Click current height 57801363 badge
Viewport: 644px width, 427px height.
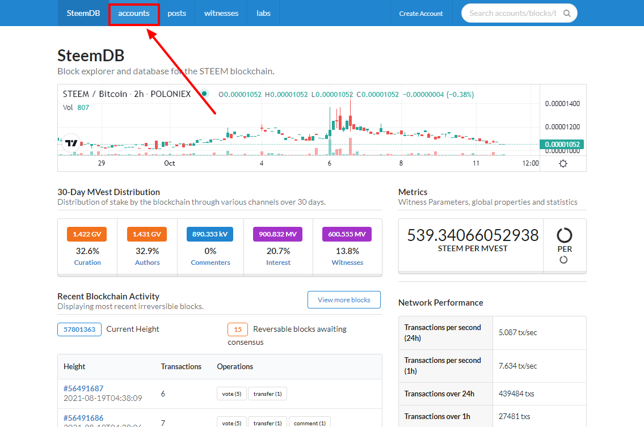click(79, 329)
